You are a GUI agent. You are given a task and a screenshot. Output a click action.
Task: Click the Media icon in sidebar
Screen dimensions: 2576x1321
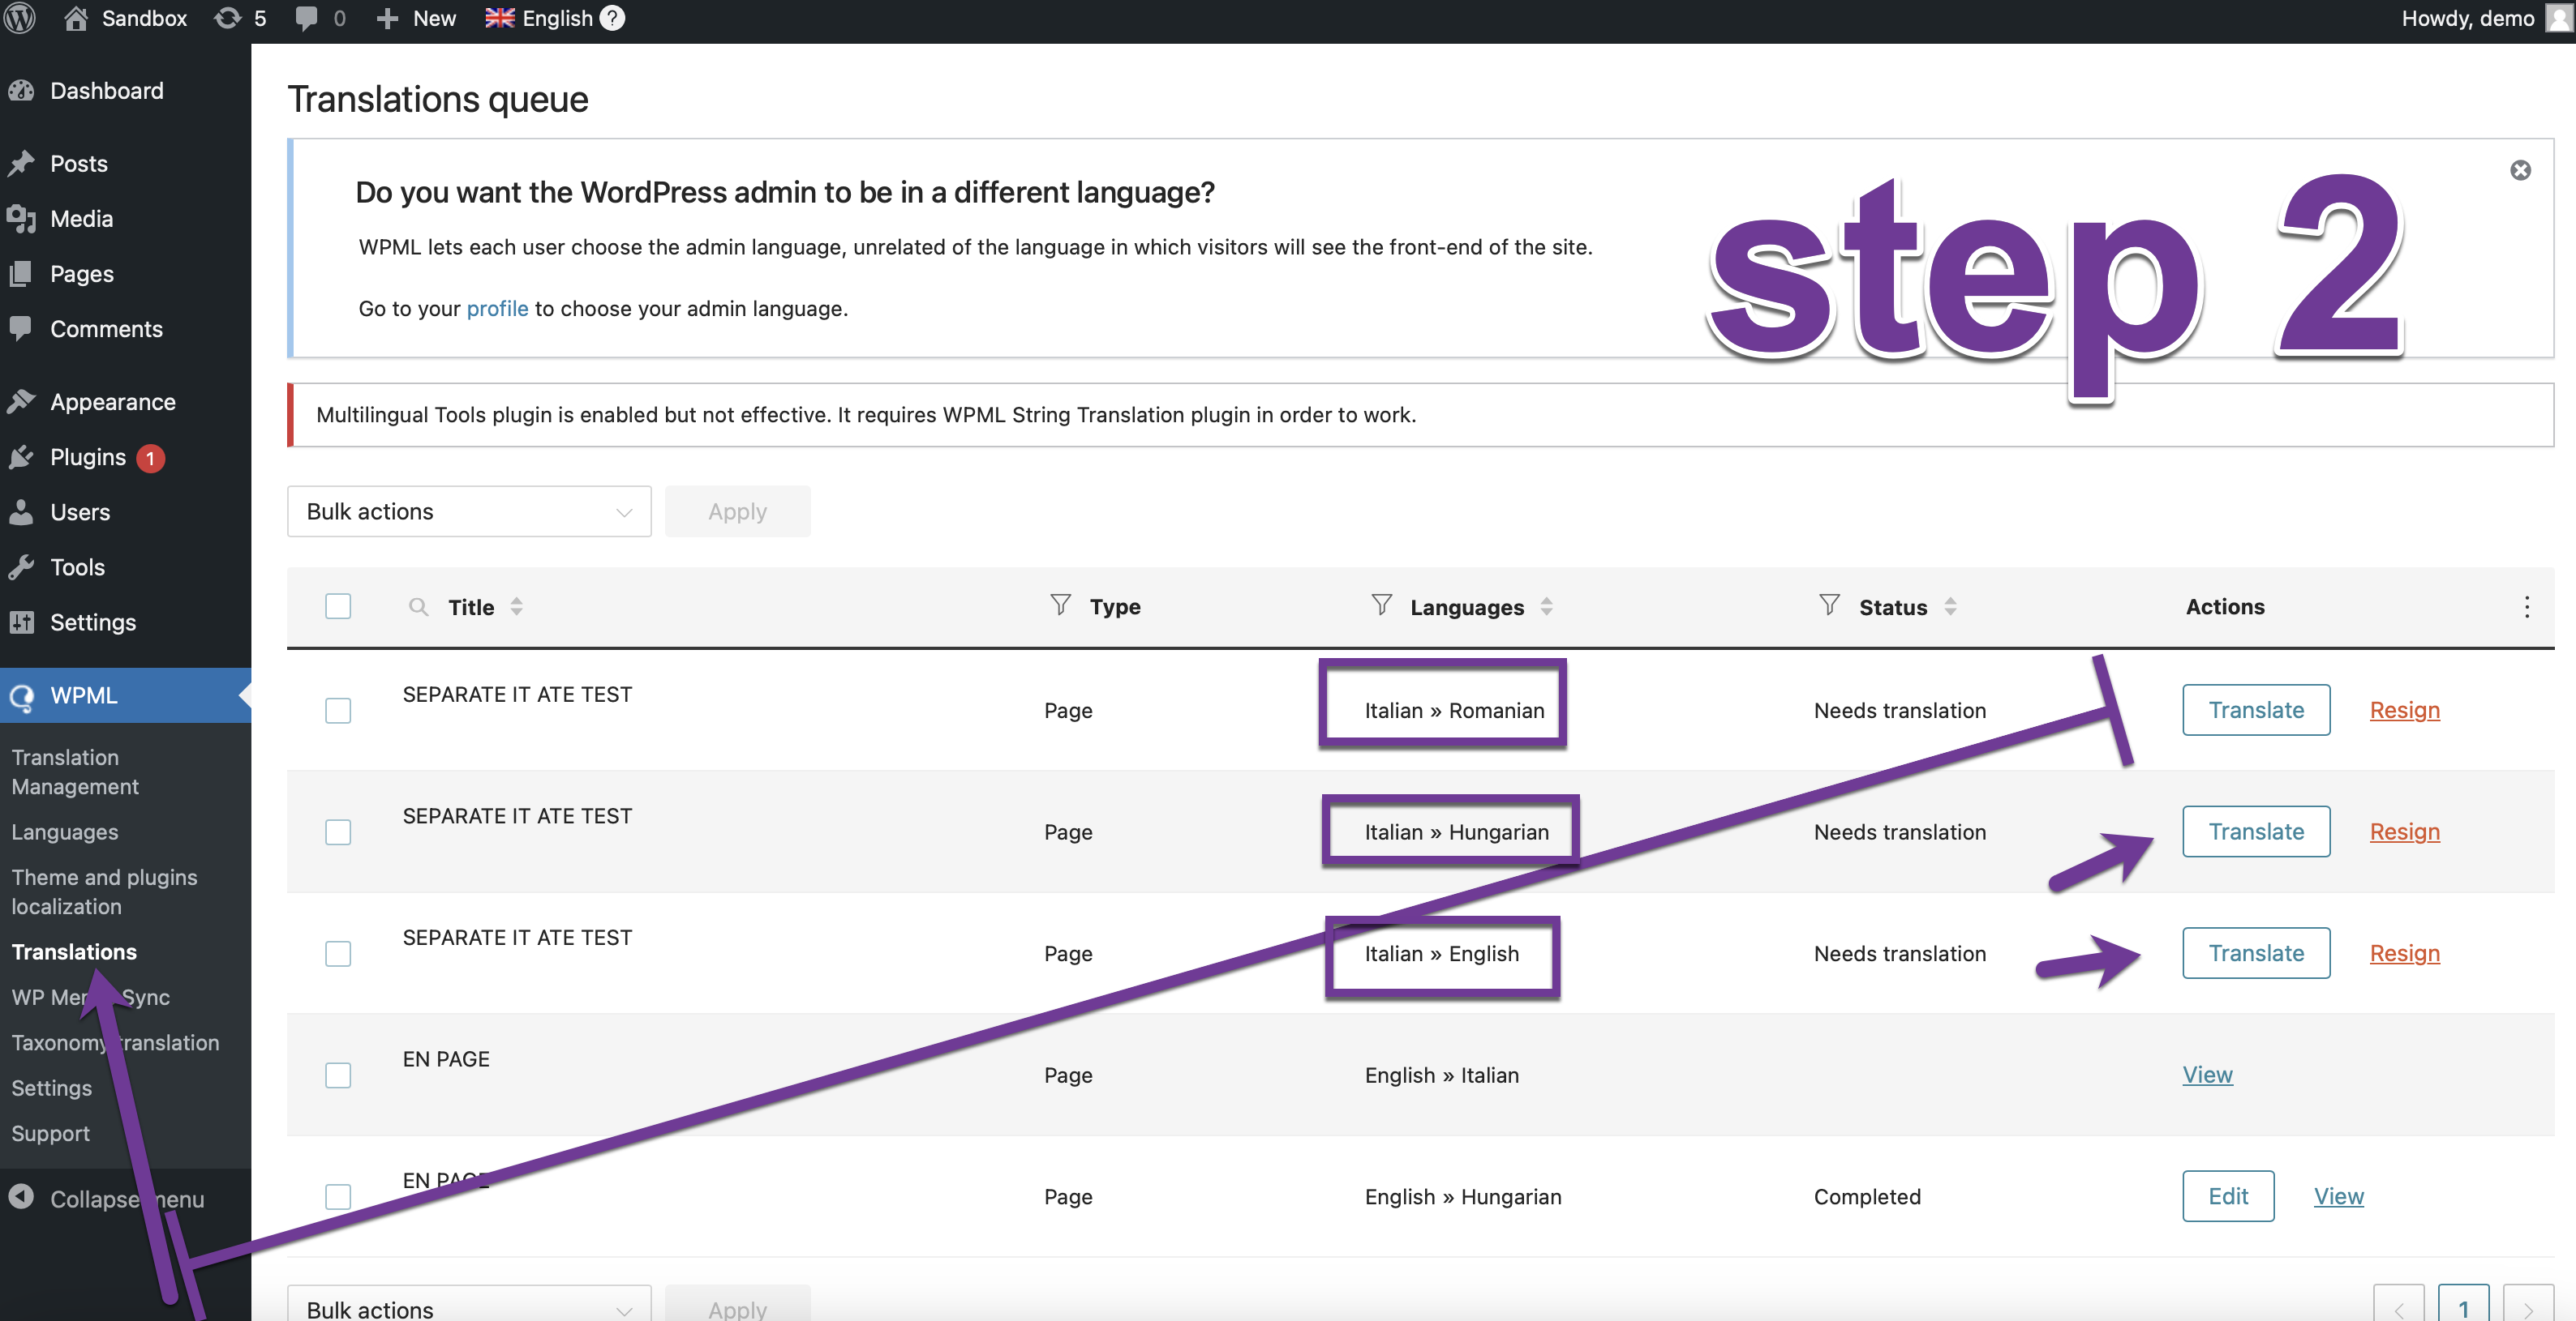21,218
